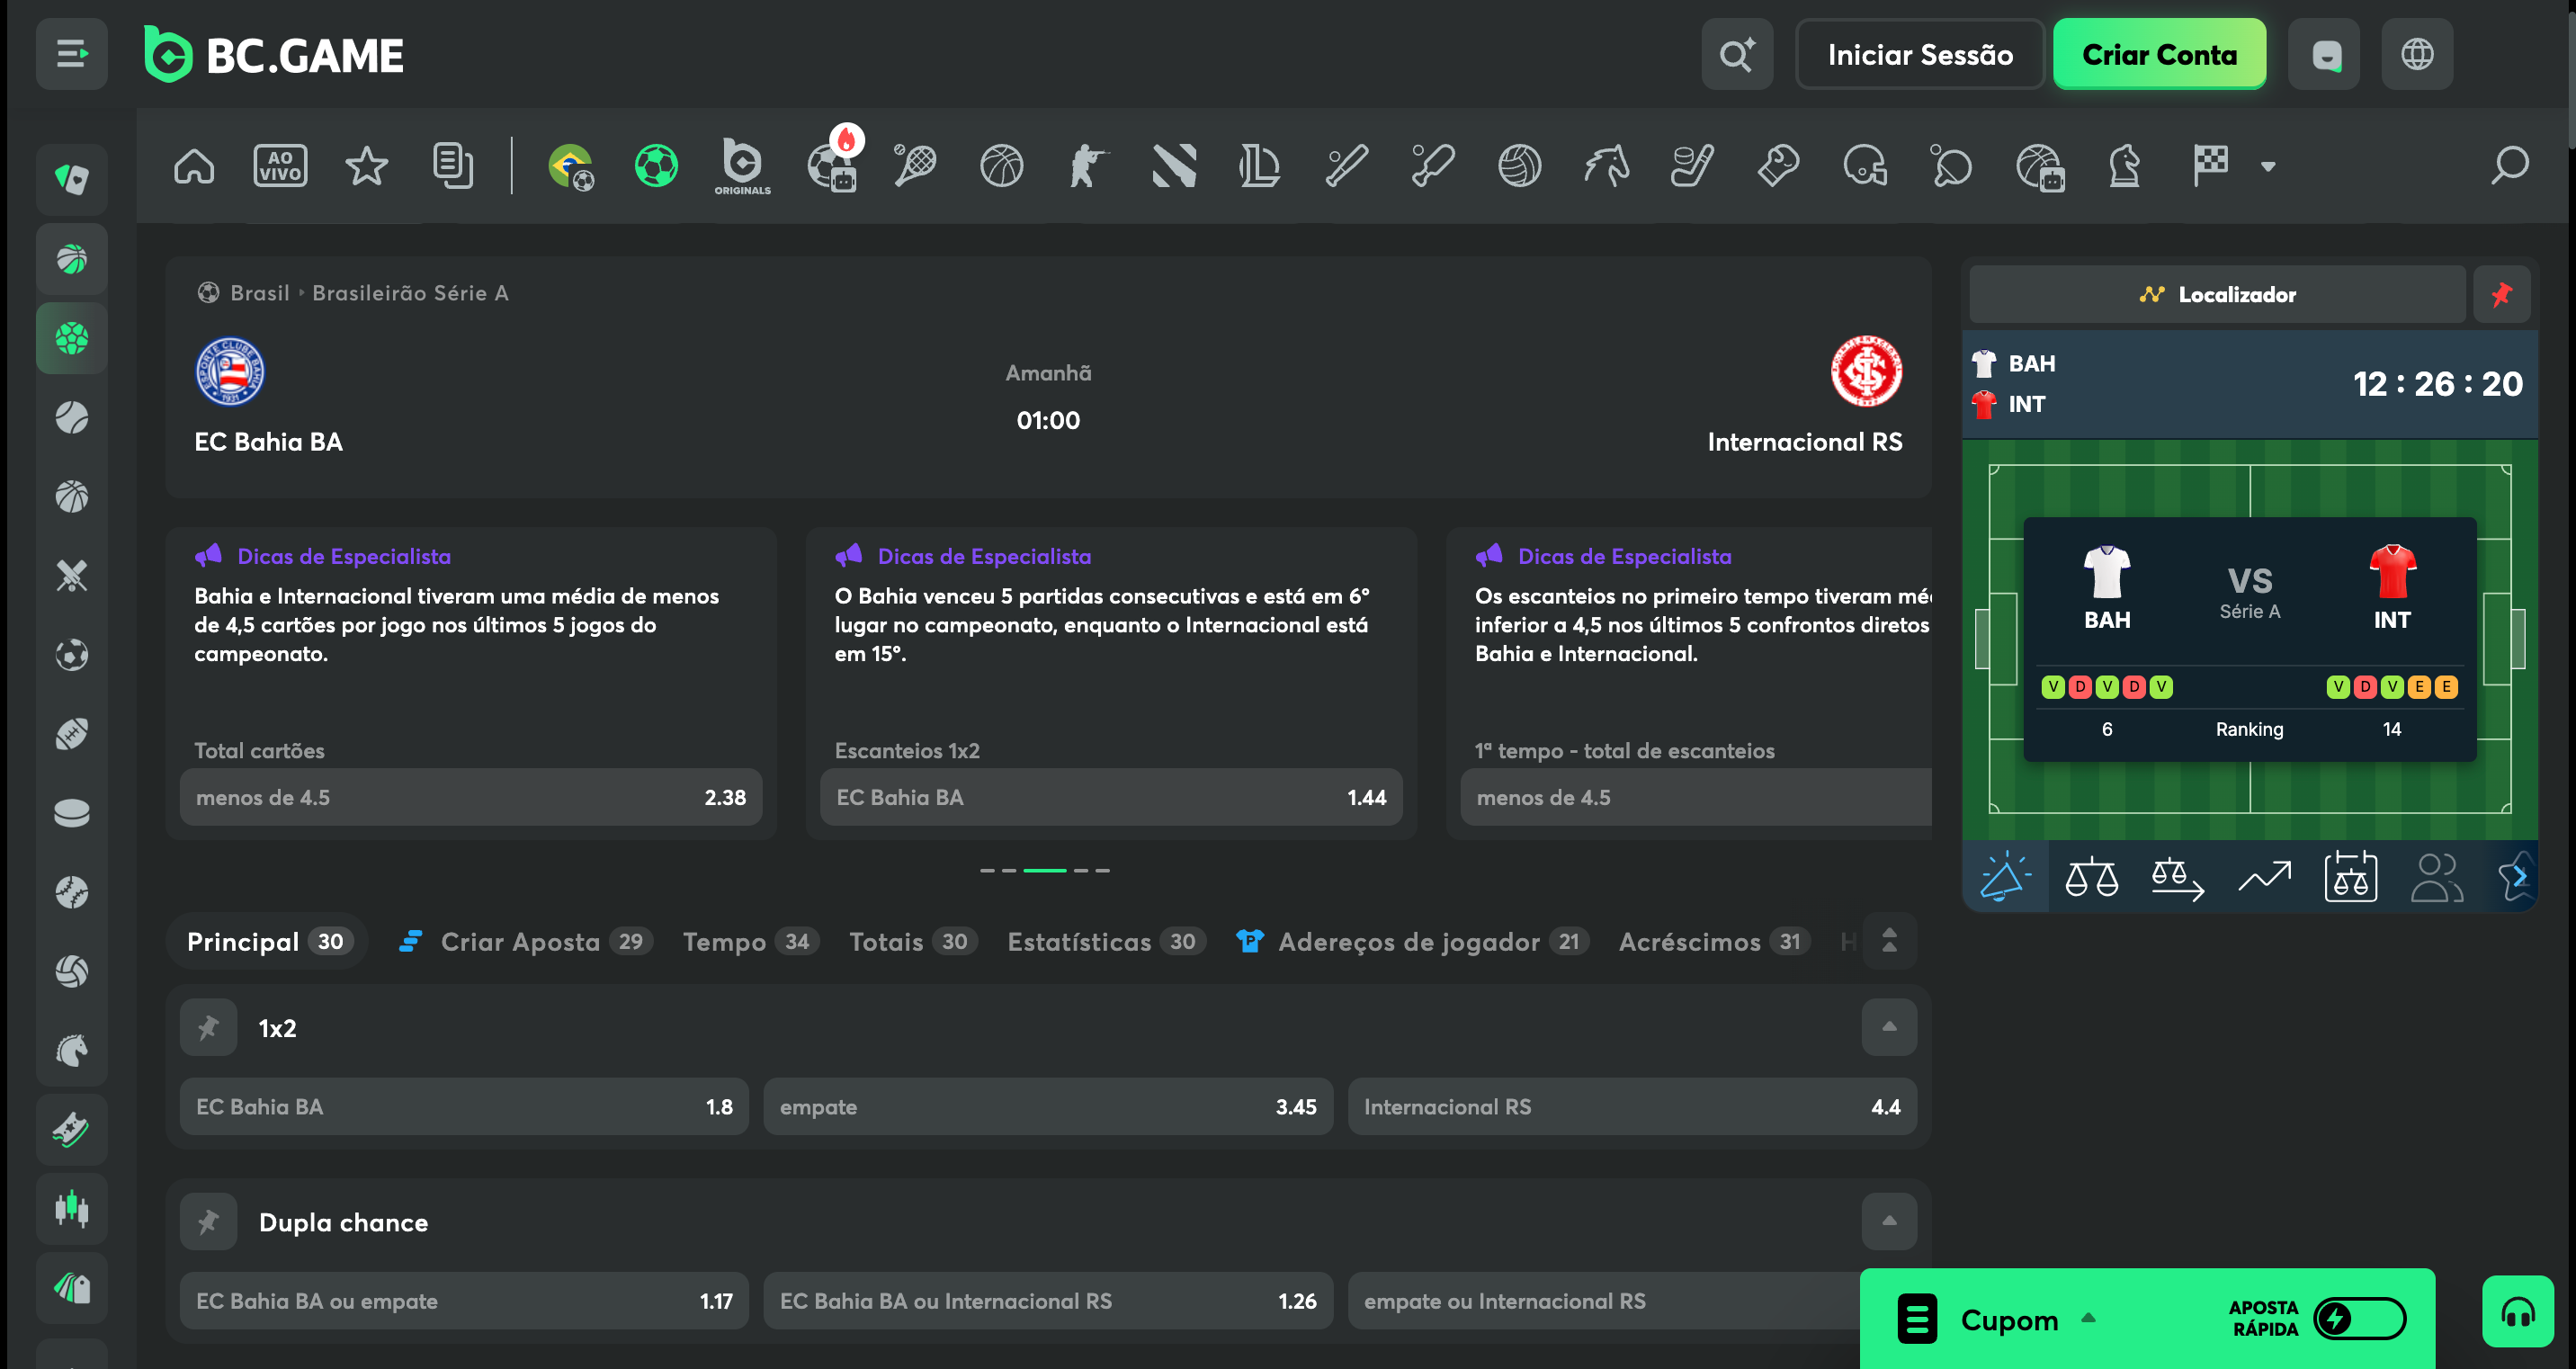Open the lineups people tracker icon
The width and height of the screenshot is (2576, 1369).
coord(2437,877)
